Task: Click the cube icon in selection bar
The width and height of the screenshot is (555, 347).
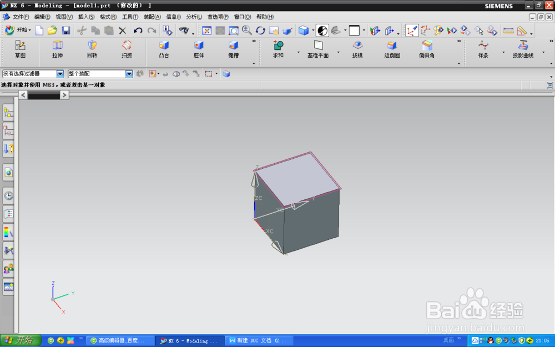Action: click(x=226, y=74)
